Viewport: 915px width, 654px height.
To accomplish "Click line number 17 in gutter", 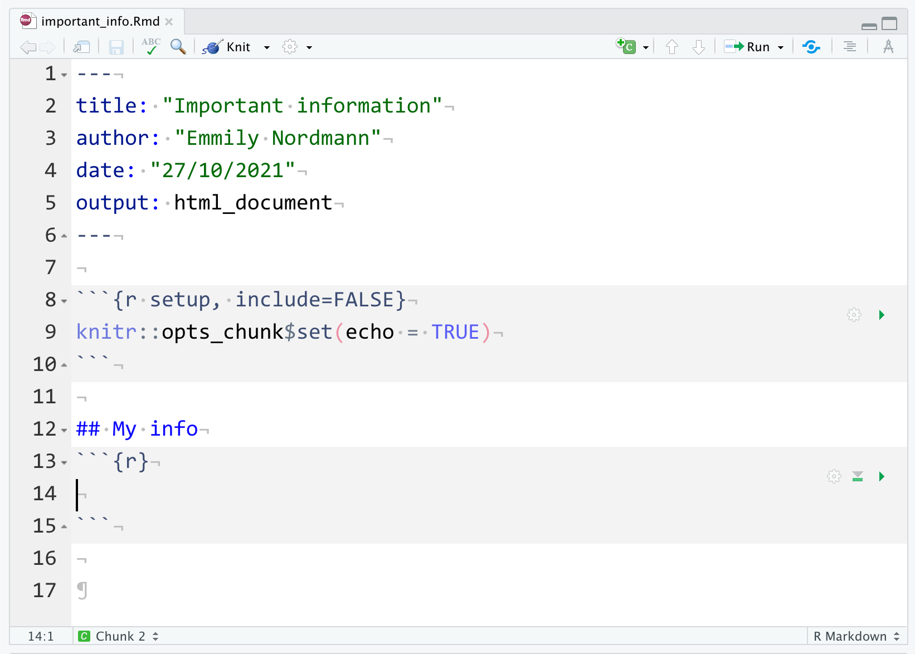I will tap(45, 590).
